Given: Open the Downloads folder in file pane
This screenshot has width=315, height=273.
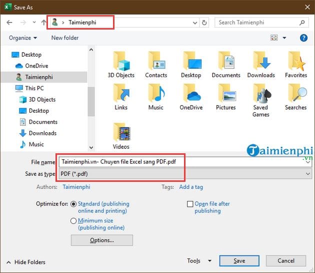Looking at the screenshot, I should [261, 65].
